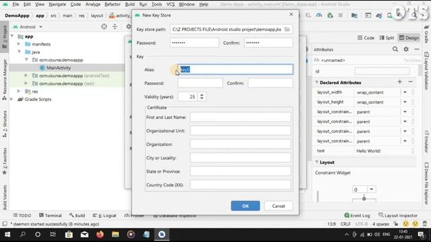
Task: Collapse Layout section in Attributes
Action: pos(317,162)
